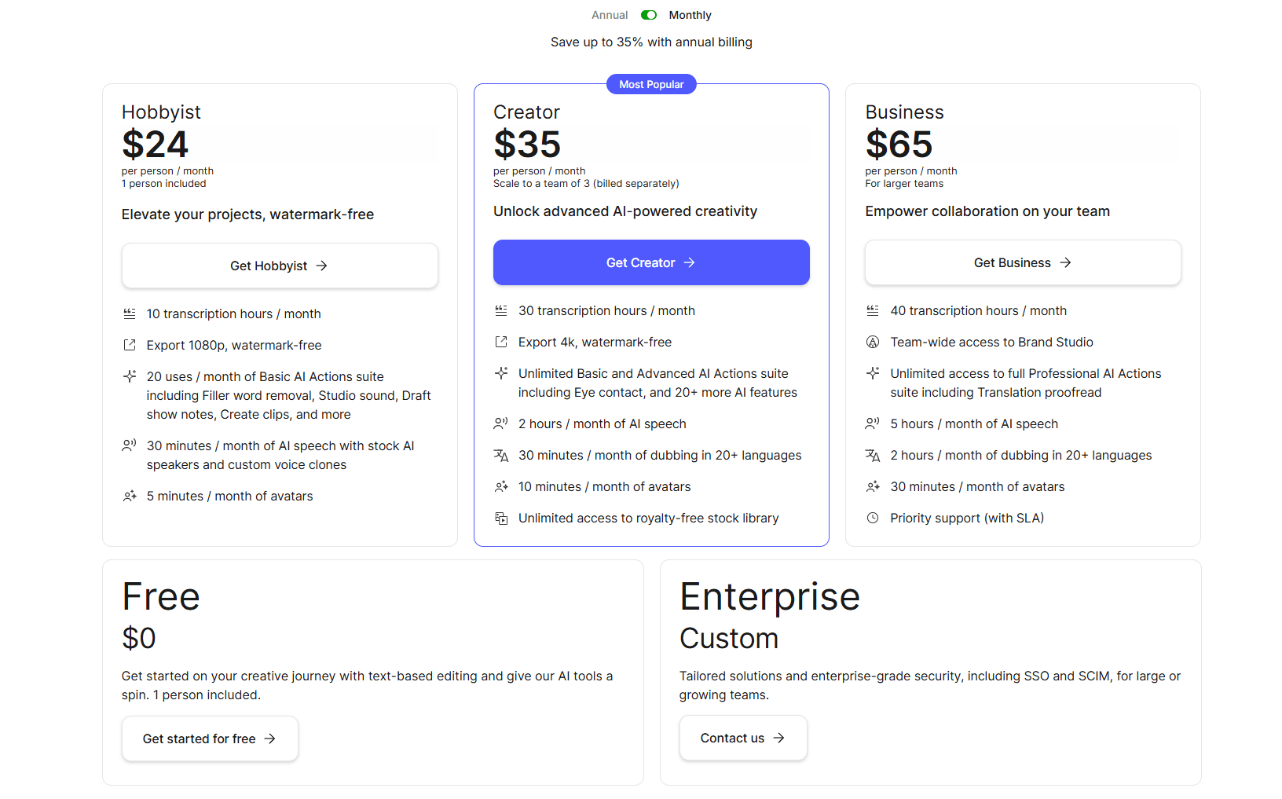
Task: Select the Monthly billing label
Action: pyautogui.click(x=690, y=15)
